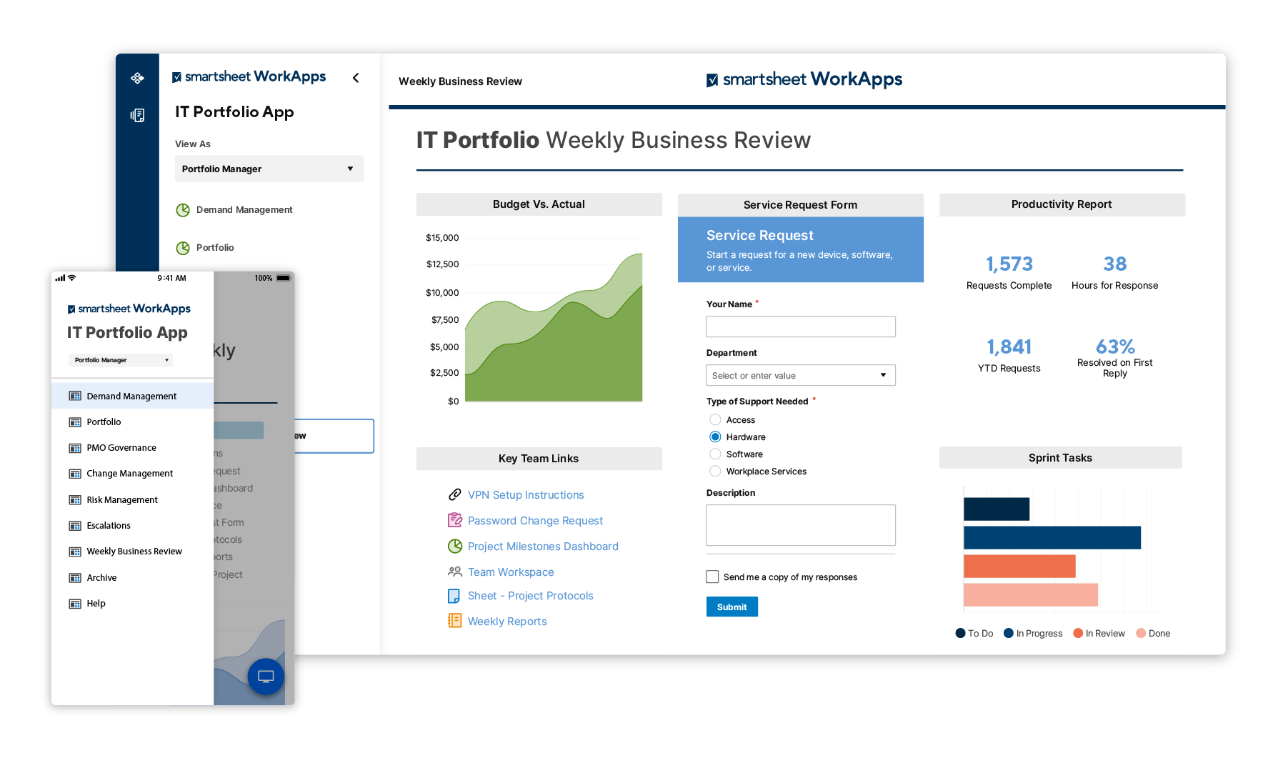Screen dimensions: 1278x758
Task: Select the Access radio button
Action: click(715, 420)
